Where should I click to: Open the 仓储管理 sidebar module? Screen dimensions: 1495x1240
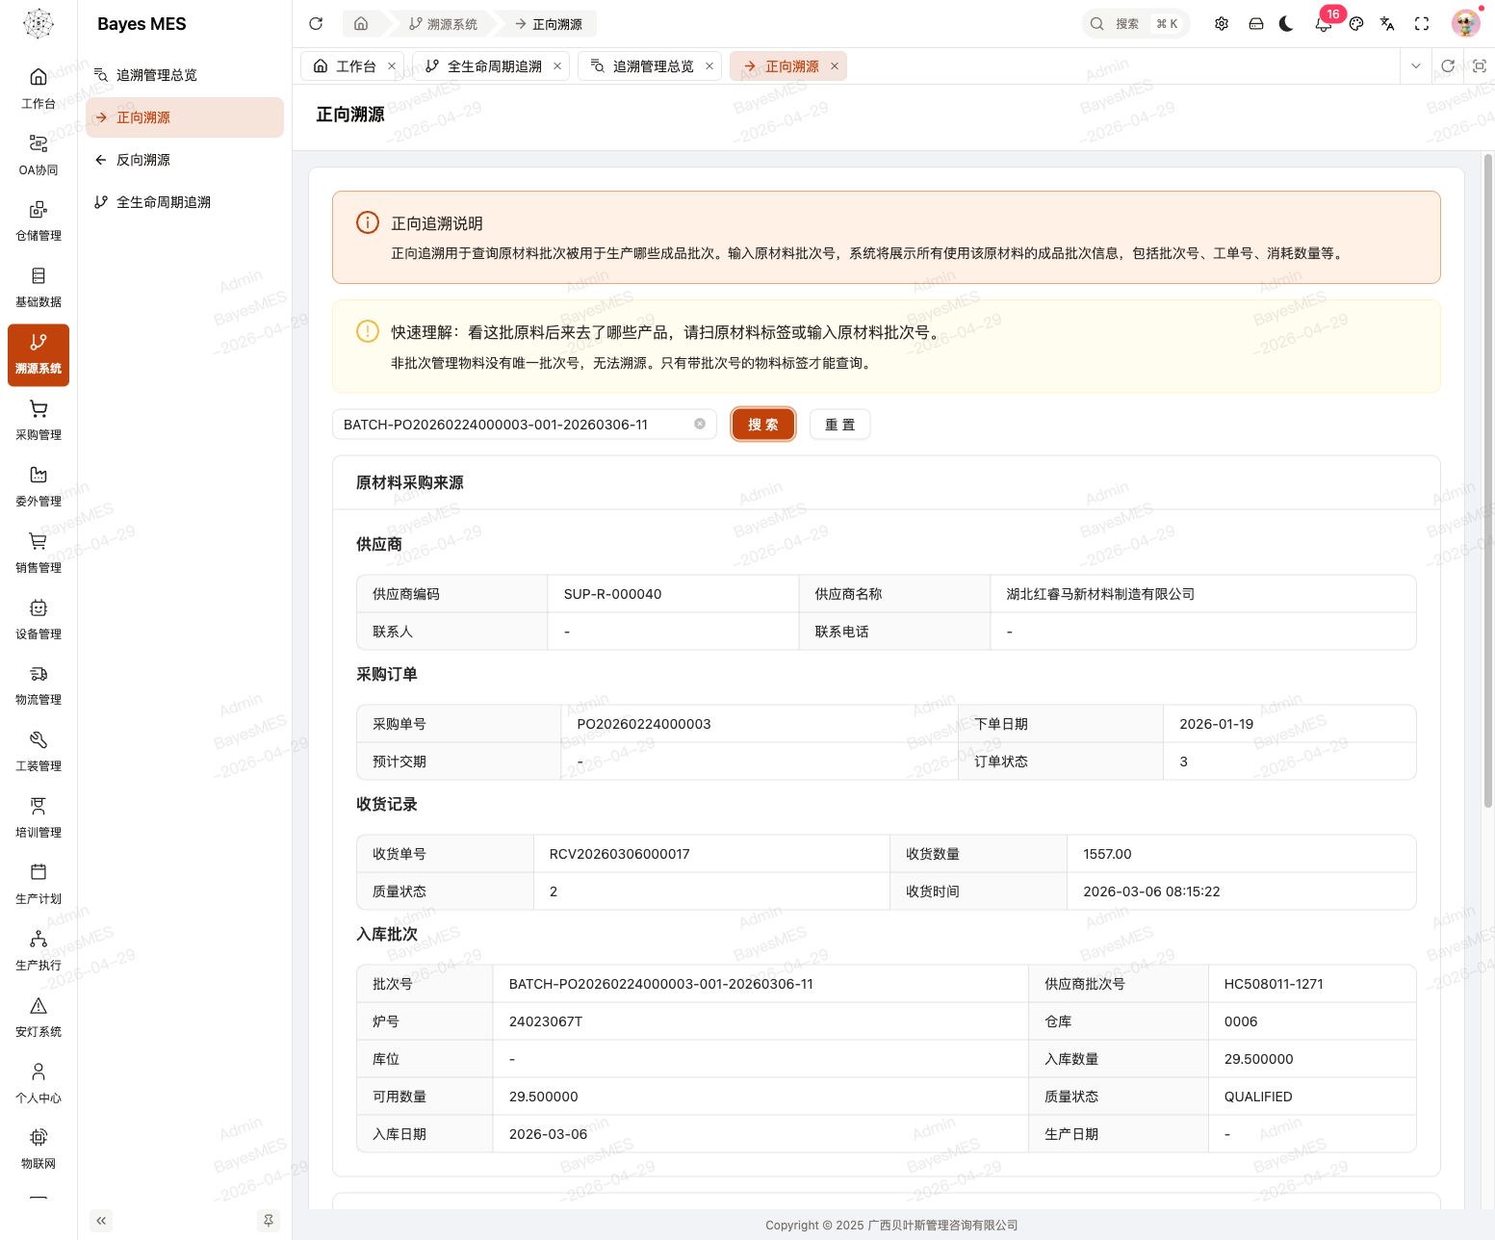(x=39, y=221)
